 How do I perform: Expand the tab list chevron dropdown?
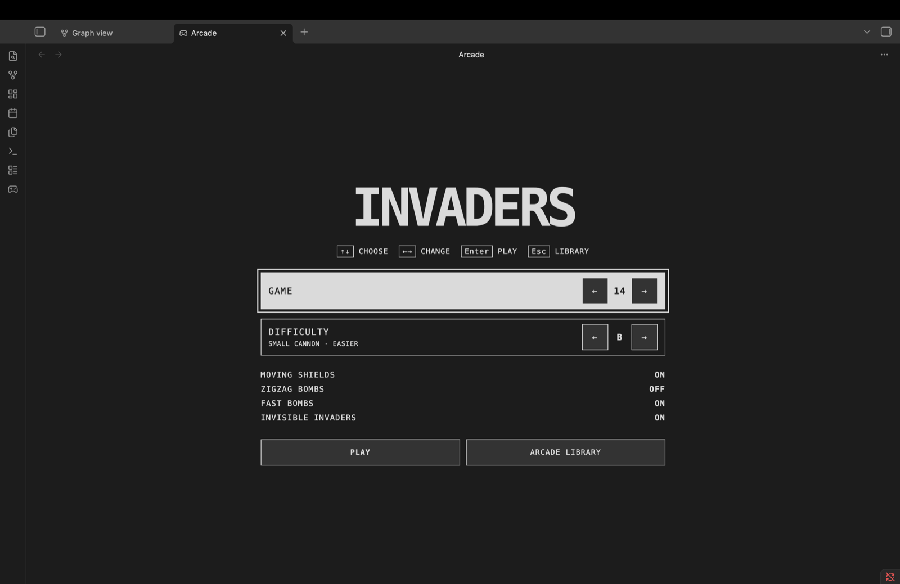(867, 32)
